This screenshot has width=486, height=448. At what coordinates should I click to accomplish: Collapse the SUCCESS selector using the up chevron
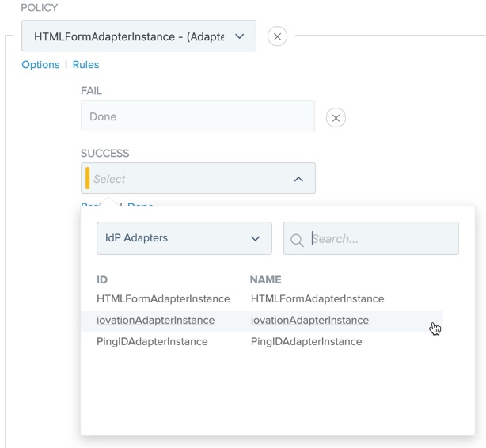tap(298, 179)
